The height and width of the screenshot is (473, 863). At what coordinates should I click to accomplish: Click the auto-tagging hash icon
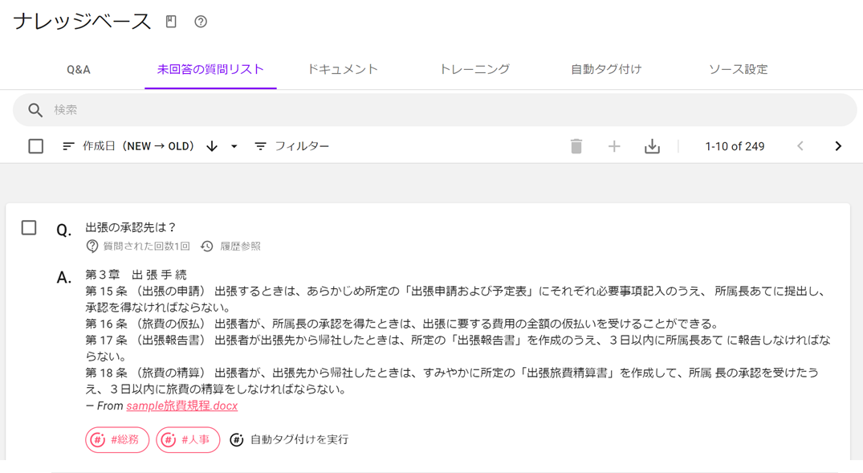tap(237, 440)
